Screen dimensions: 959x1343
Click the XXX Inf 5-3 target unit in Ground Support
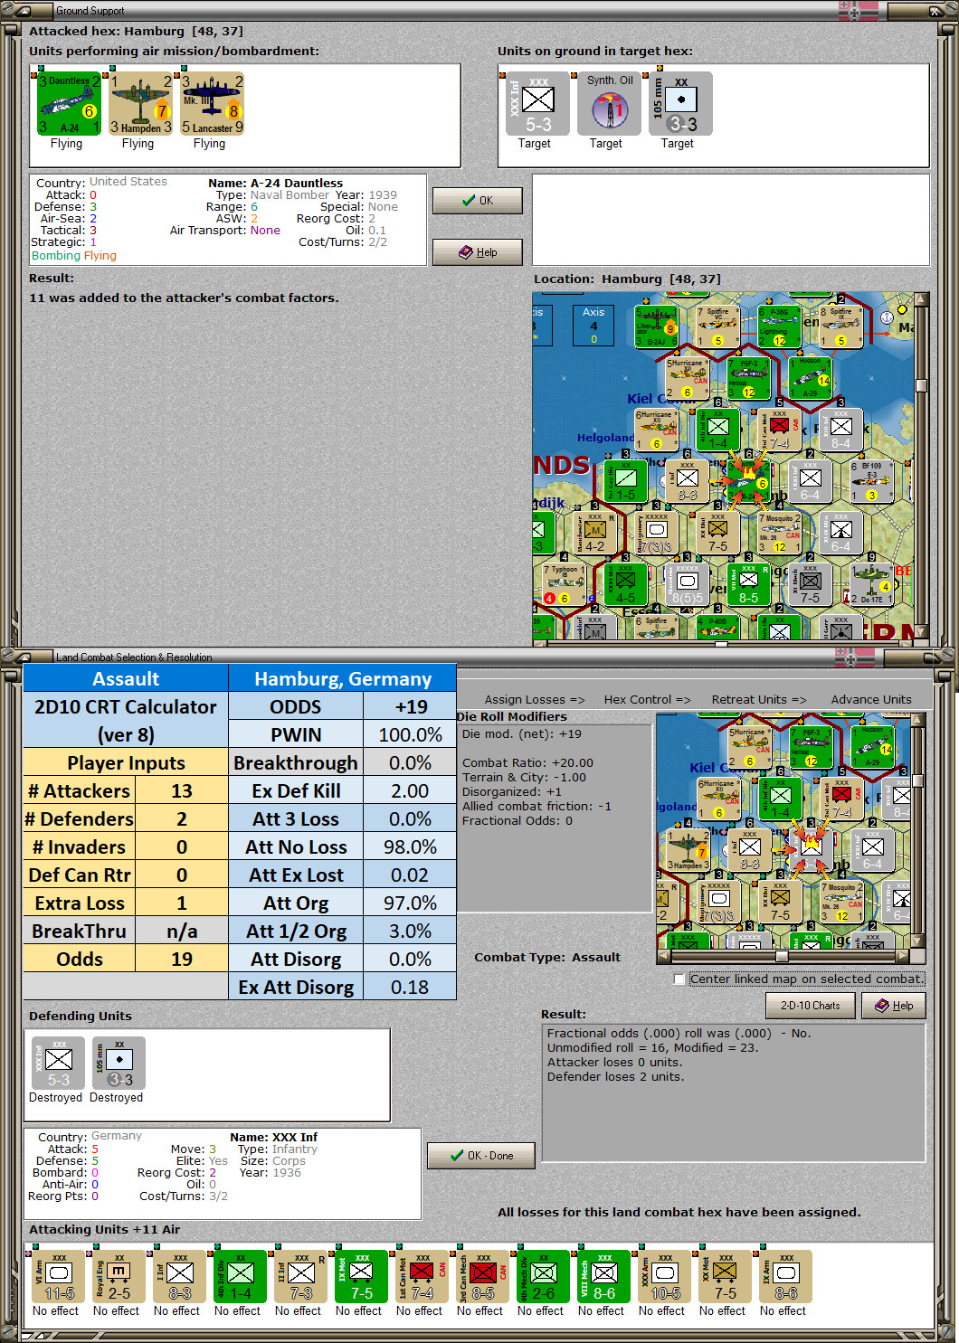537,104
